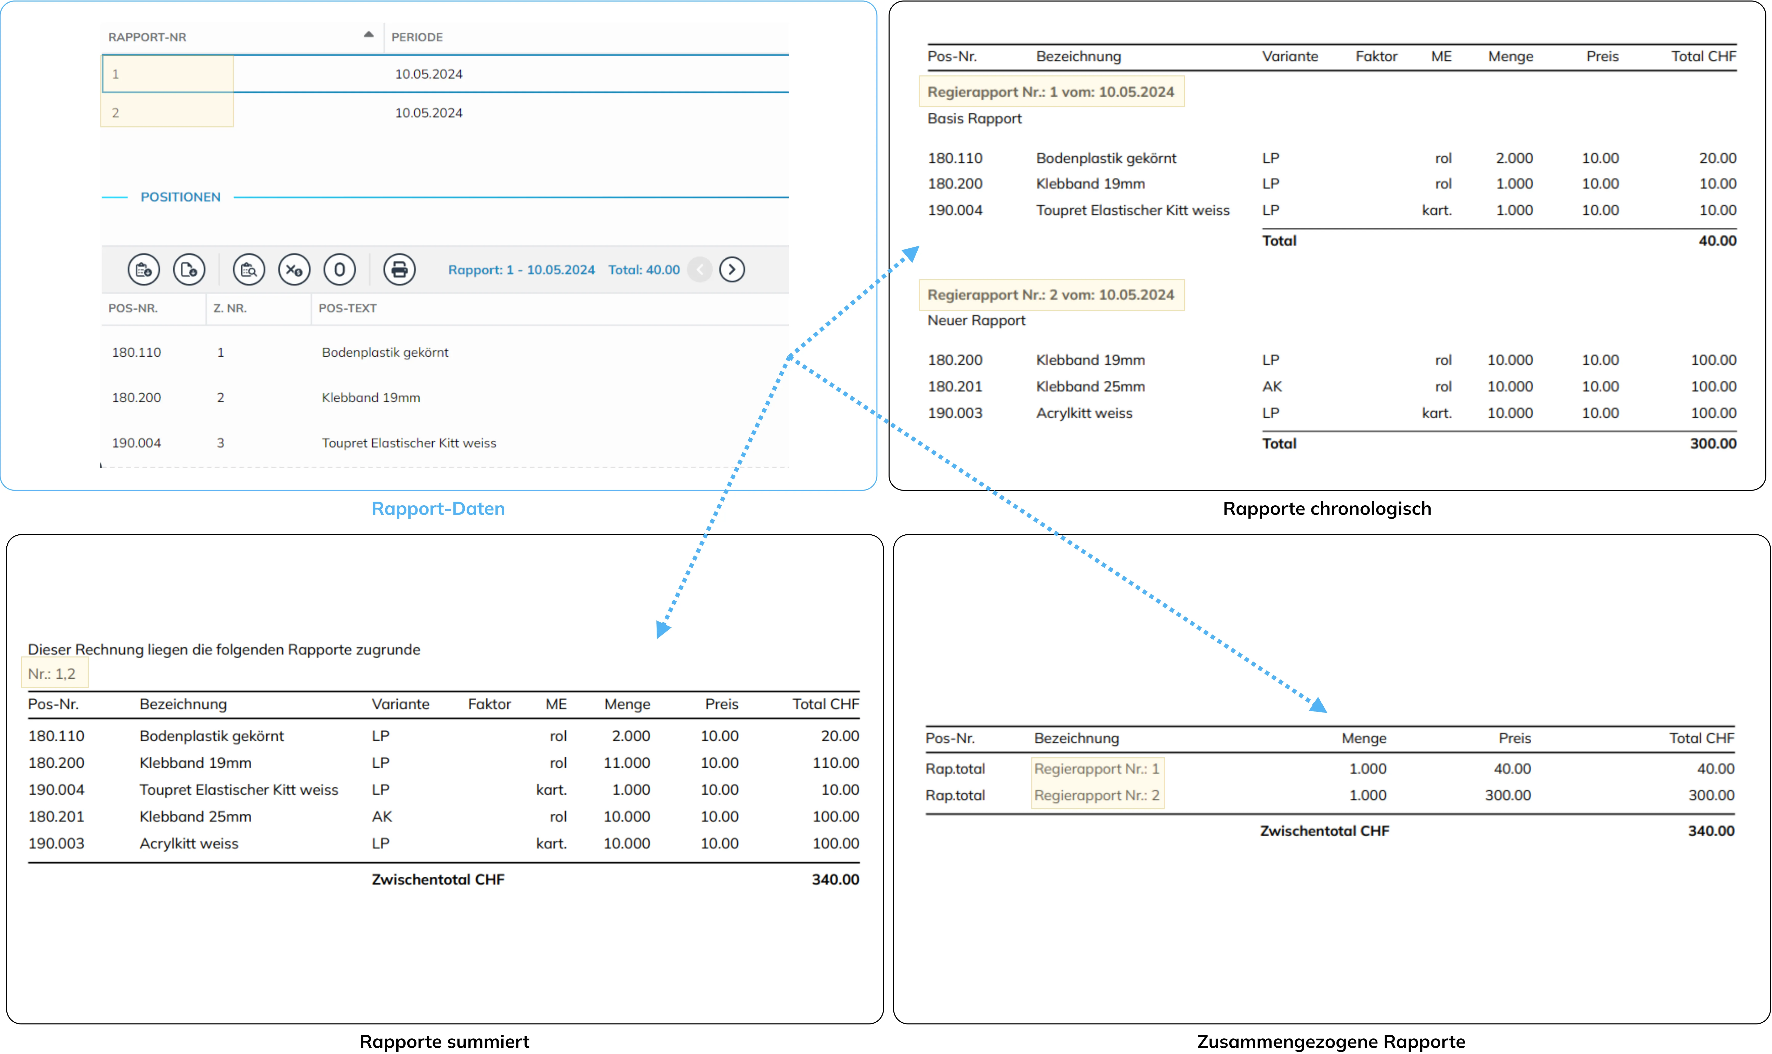Select rapport number 1 cell in the list
The image size is (1772, 1054).
(x=168, y=74)
